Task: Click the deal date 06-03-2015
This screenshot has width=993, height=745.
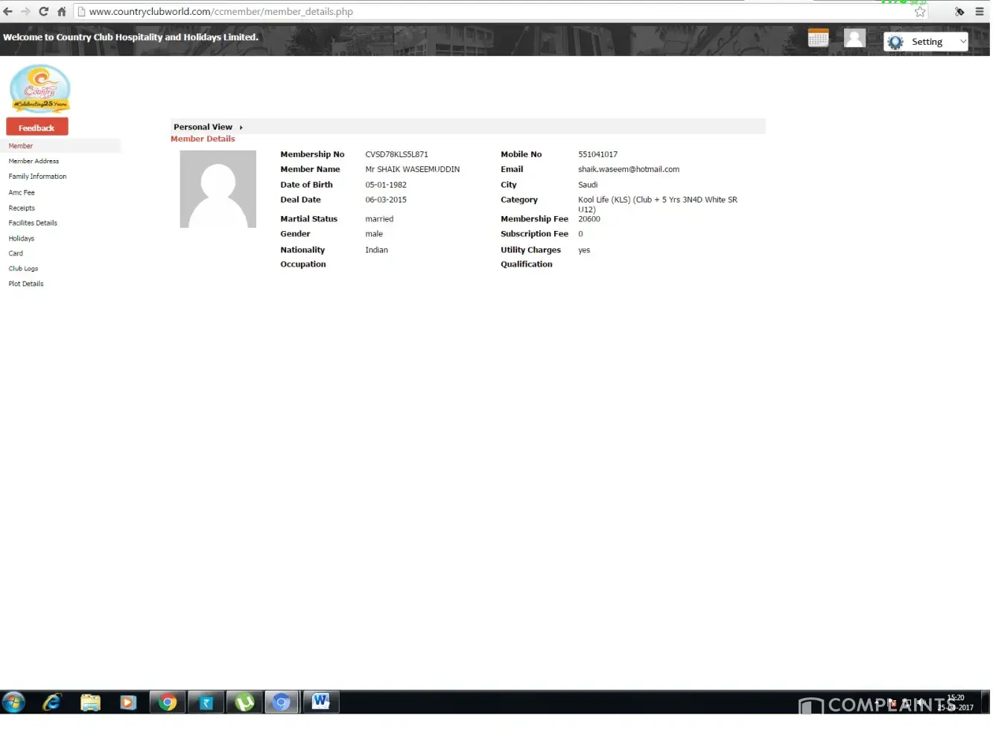Action: [x=386, y=200]
